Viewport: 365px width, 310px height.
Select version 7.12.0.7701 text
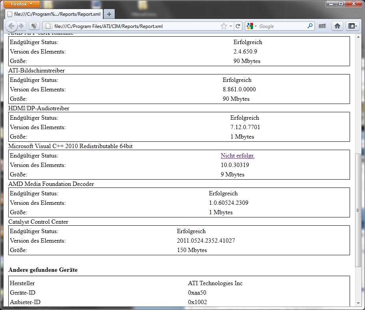245,127
